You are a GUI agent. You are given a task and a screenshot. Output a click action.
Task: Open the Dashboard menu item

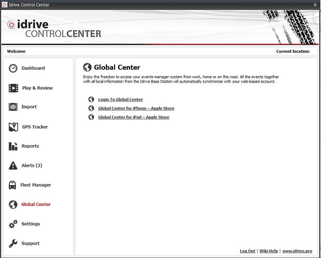(x=33, y=68)
